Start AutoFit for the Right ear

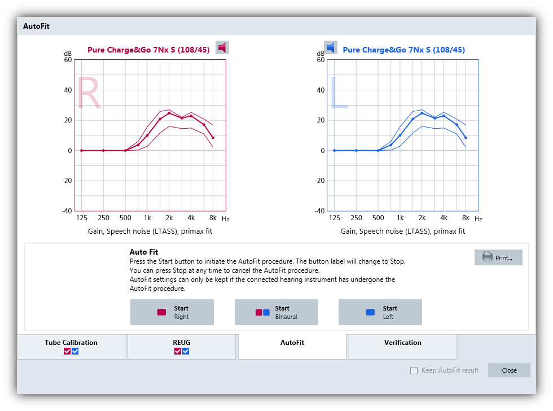(x=172, y=312)
